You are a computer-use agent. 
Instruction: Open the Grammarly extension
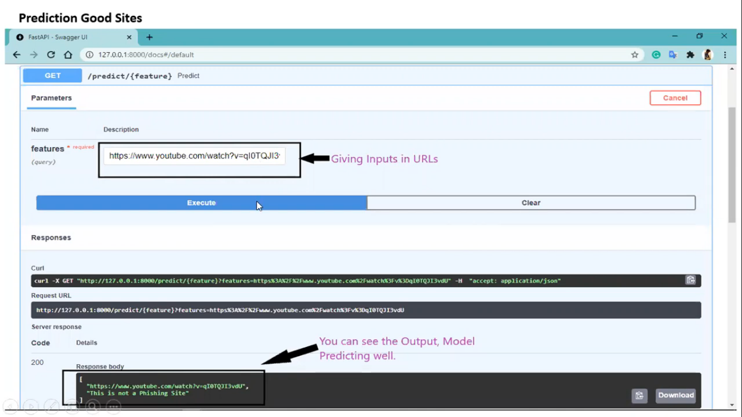tap(656, 54)
